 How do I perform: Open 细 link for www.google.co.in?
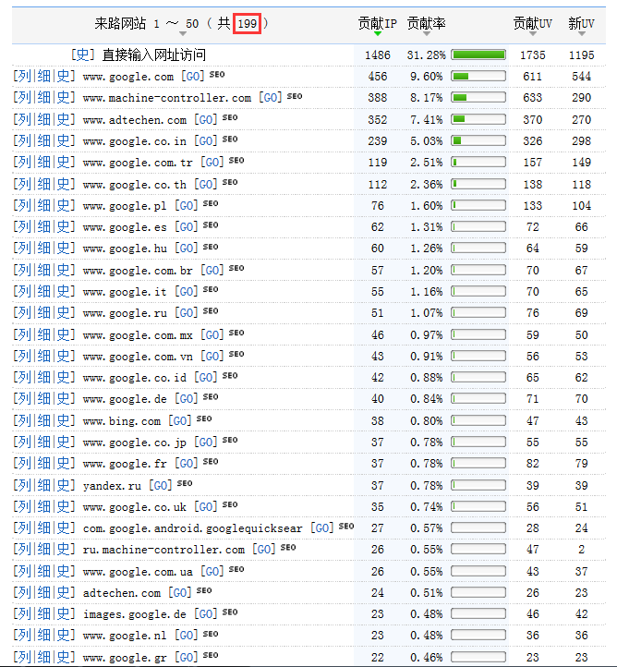coord(43,141)
